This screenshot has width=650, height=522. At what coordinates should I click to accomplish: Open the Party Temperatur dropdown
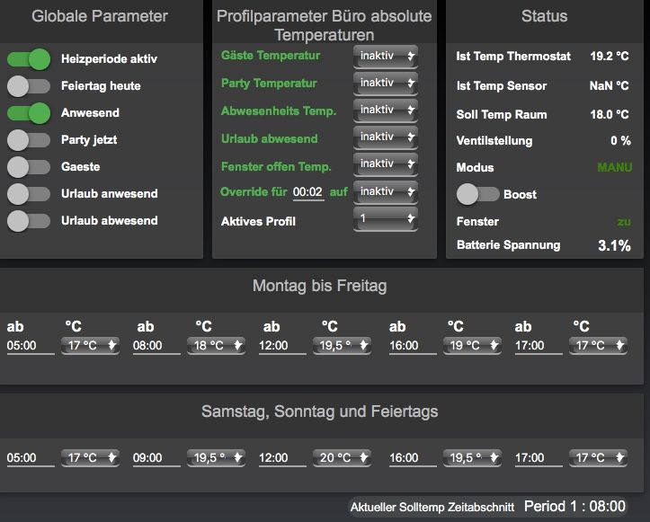coord(386,84)
